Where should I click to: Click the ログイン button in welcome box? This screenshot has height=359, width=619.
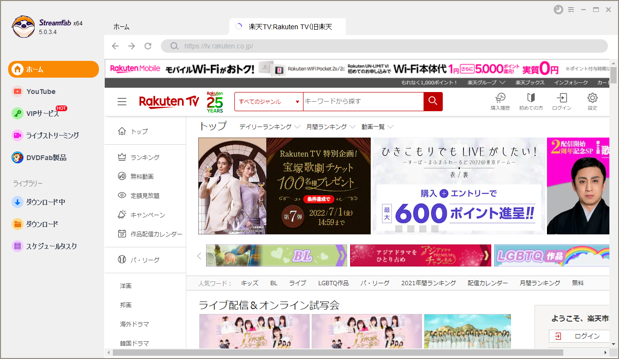[580, 336]
